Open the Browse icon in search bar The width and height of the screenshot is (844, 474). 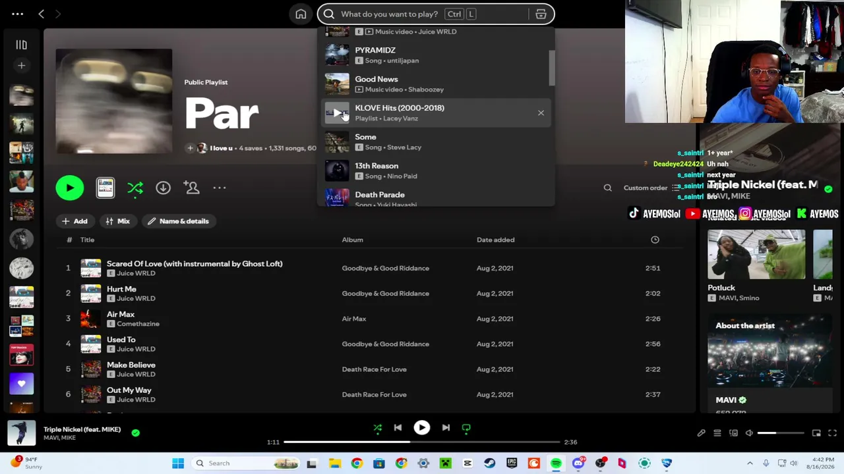pyautogui.click(x=541, y=14)
